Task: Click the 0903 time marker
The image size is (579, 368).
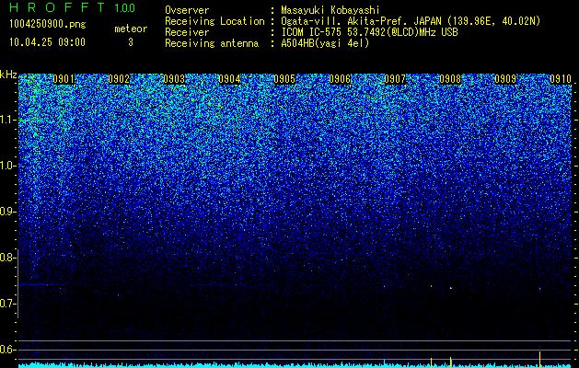Action: point(174,79)
